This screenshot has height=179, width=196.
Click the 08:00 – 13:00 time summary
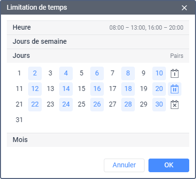coord(127,28)
